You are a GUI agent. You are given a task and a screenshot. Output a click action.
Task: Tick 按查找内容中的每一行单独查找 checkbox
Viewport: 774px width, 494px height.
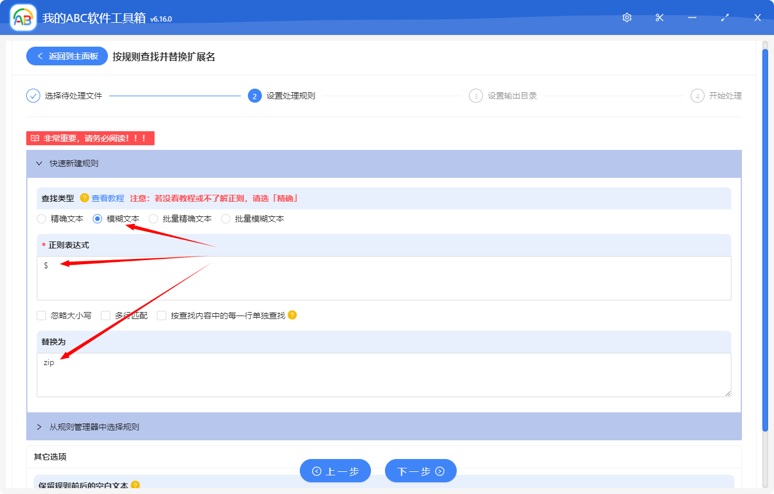point(162,316)
